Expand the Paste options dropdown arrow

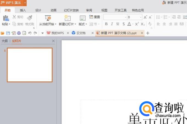[9, 24]
